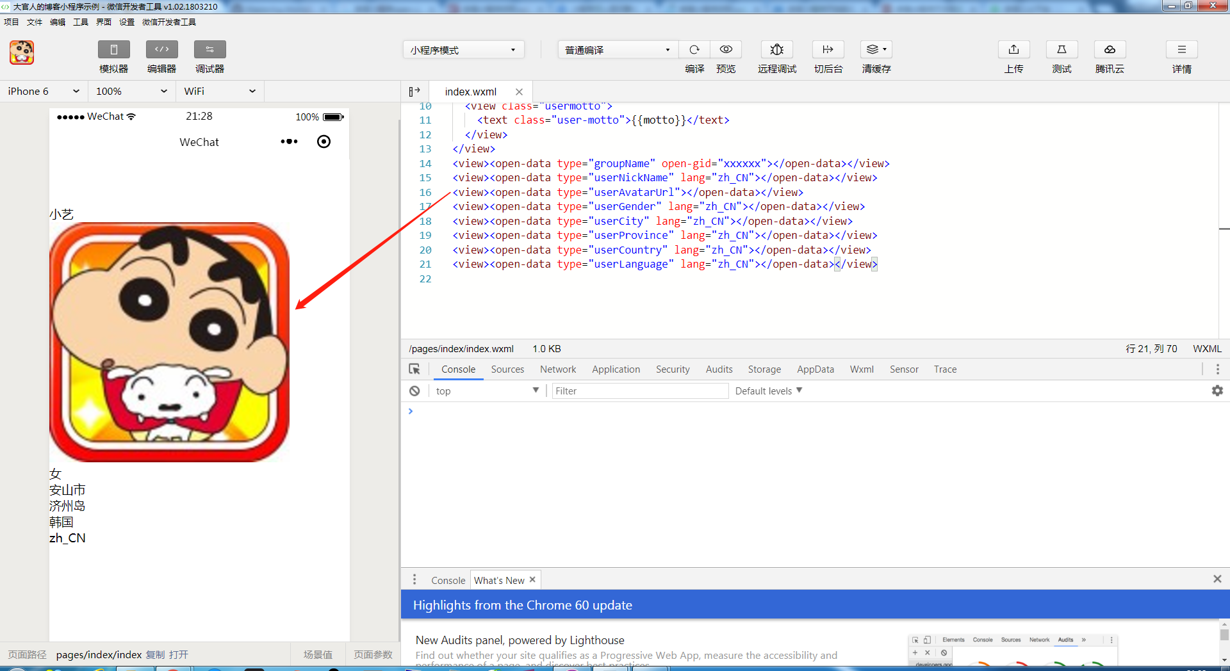Toggle the code editor panel button
The image size is (1230, 671).
tap(162, 49)
